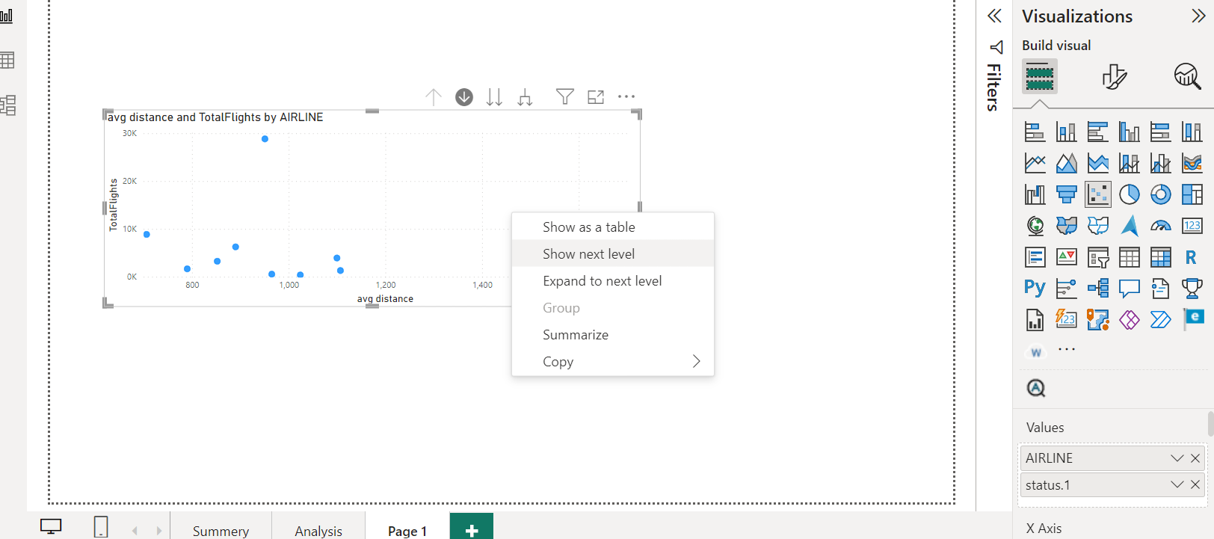Pick the globe Map visual
Screen dimensions: 1214x539
click(x=1035, y=226)
